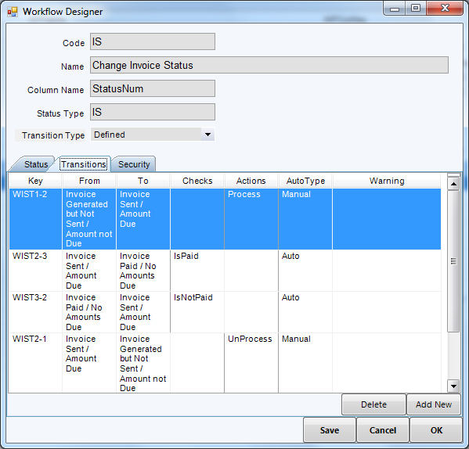The width and height of the screenshot is (469, 449).
Task: Select the WIST2-3 transition row
Action: click(225, 271)
